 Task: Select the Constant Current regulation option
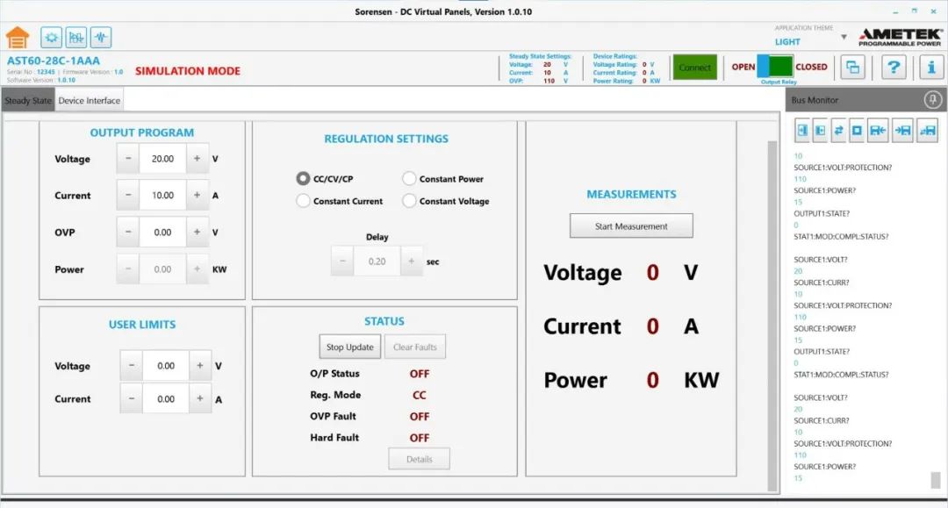304,201
